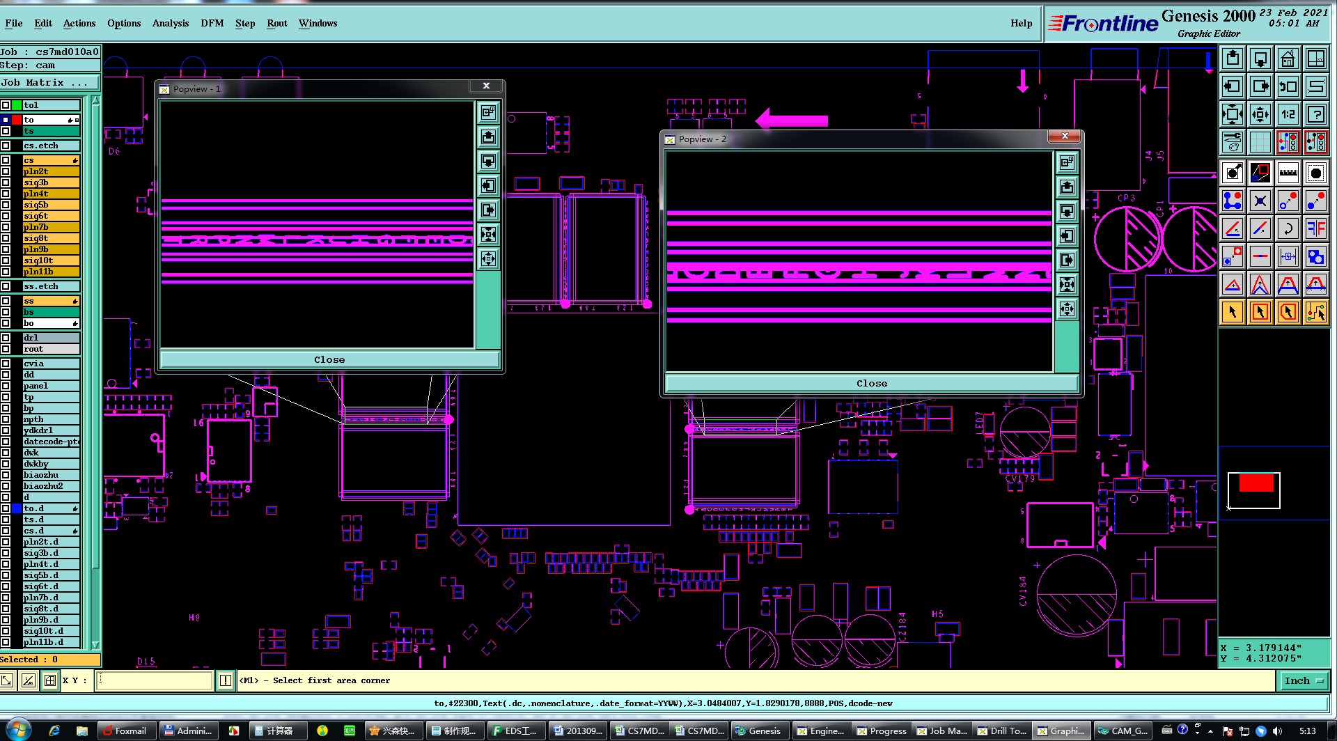Open the Analysis menu

click(171, 23)
